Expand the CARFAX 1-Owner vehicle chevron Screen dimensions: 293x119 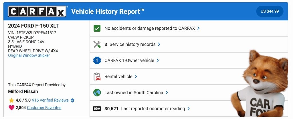pyautogui.click(x=158, y=60)
